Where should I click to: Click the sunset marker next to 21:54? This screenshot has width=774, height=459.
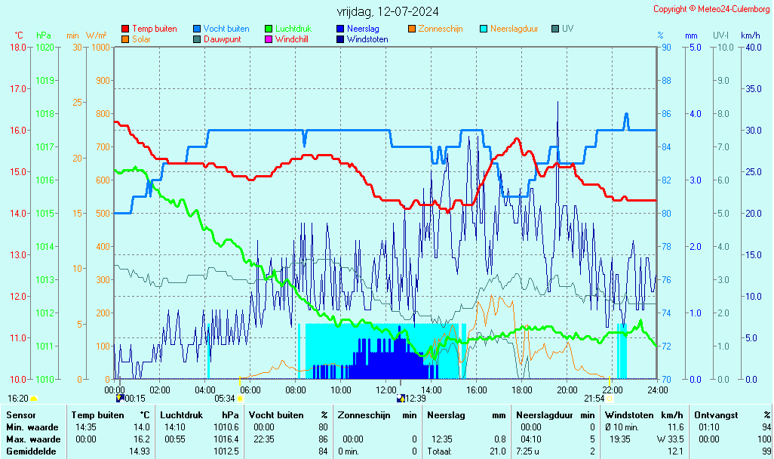[610, 398]
